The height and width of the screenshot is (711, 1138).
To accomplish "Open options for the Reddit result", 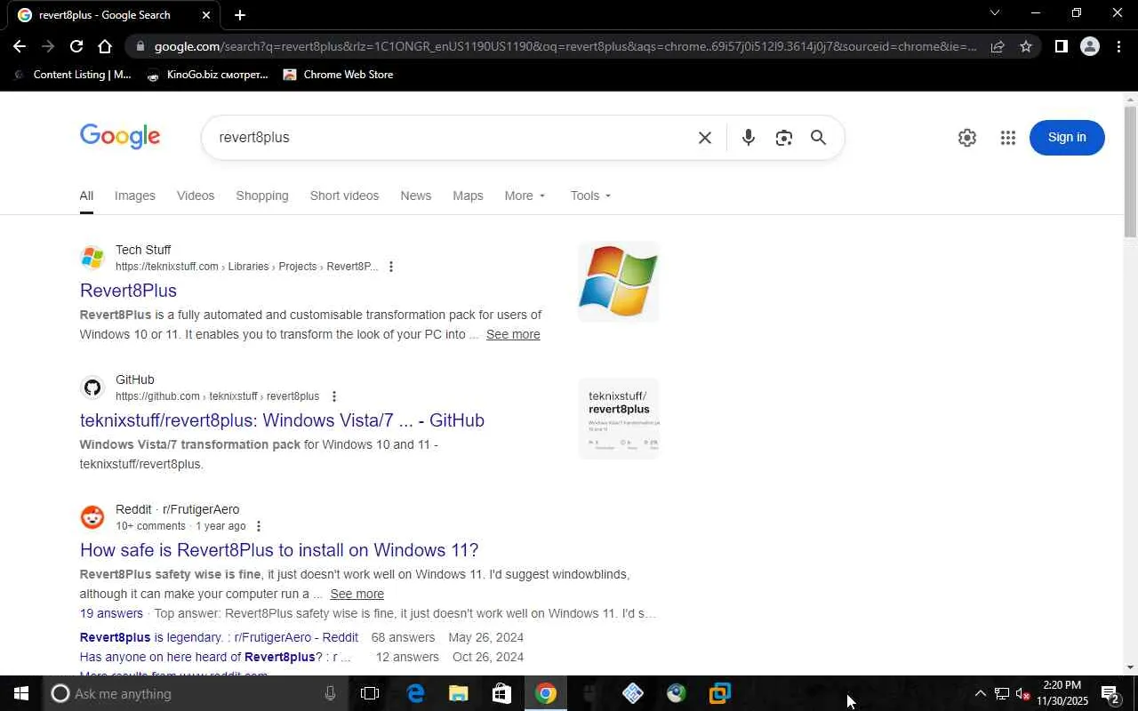I will [259, 526].
